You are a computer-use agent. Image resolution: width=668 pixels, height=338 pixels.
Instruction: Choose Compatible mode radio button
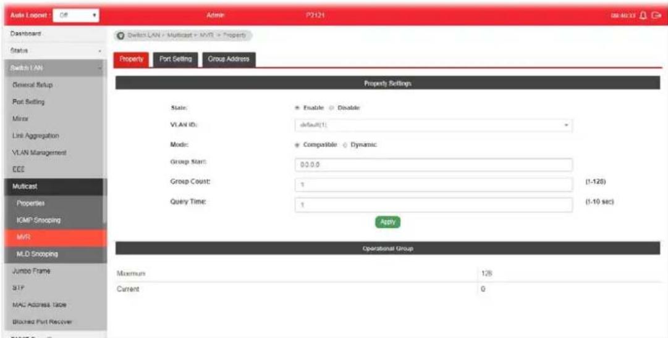(296, 144)
